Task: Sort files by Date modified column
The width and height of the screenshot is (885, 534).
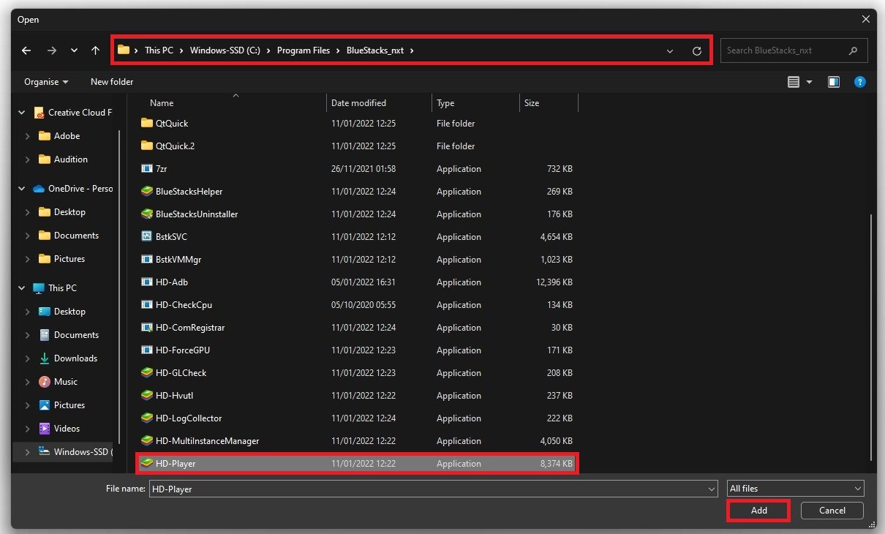Action: [358, 103]
